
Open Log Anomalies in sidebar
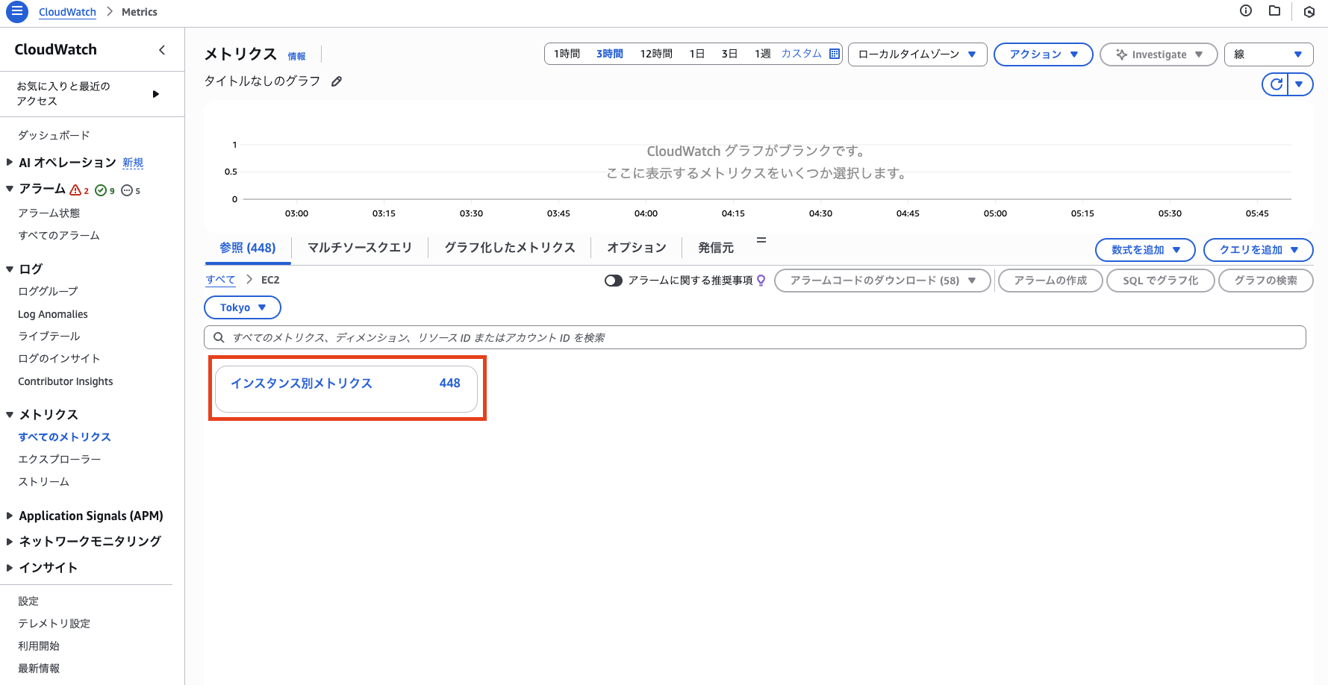click(x=53, y=314)
